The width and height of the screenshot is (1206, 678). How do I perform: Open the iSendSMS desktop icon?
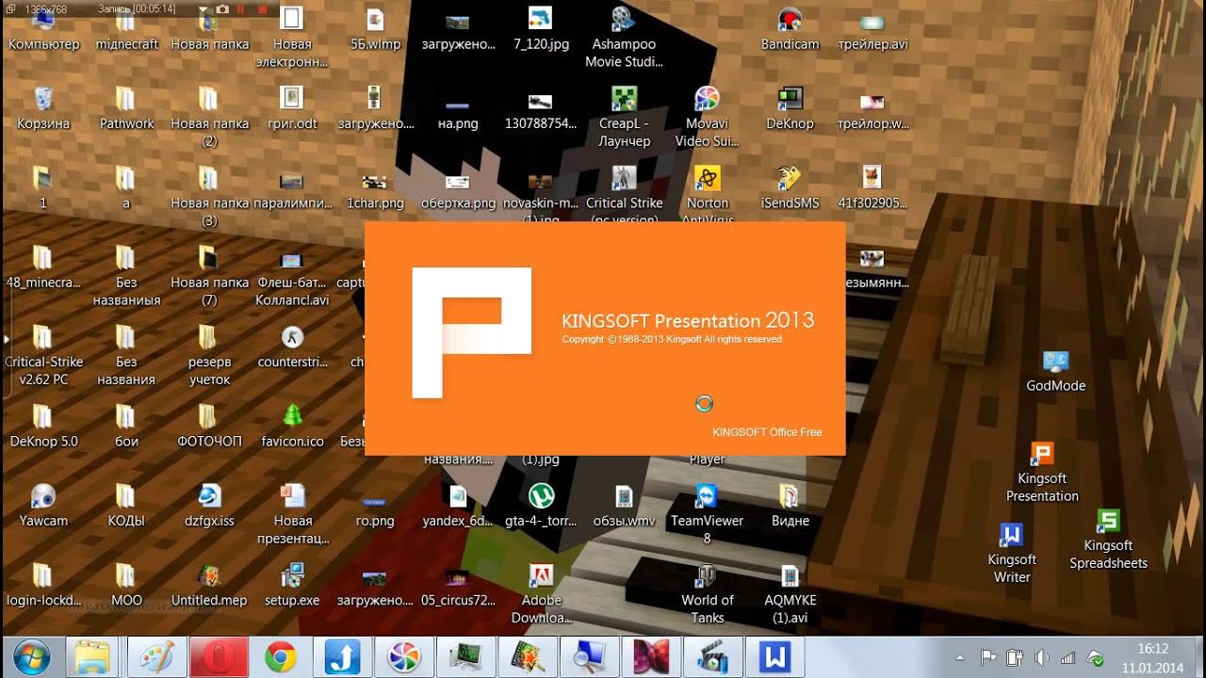click(x=790, y=188)
